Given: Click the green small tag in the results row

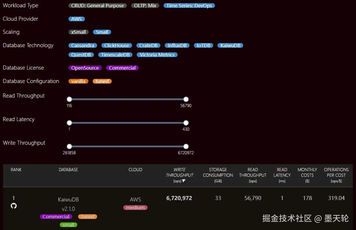Looking at the screenshot, I should [68, 225].
